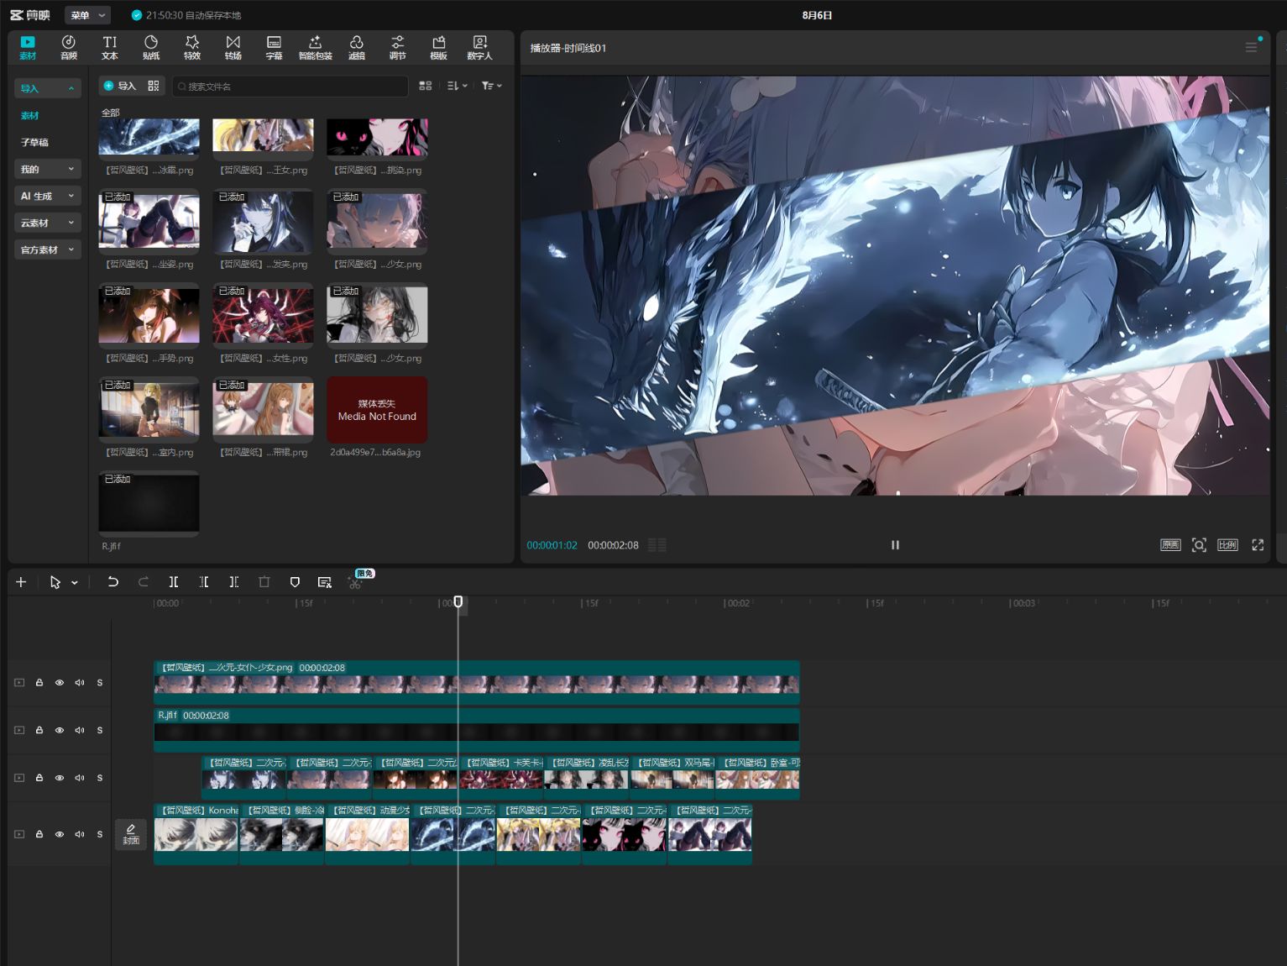
Task: Undo the last edit
Action: (x=113, y=582)
